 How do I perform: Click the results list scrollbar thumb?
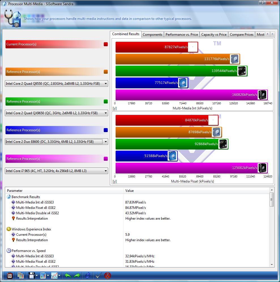272,200
